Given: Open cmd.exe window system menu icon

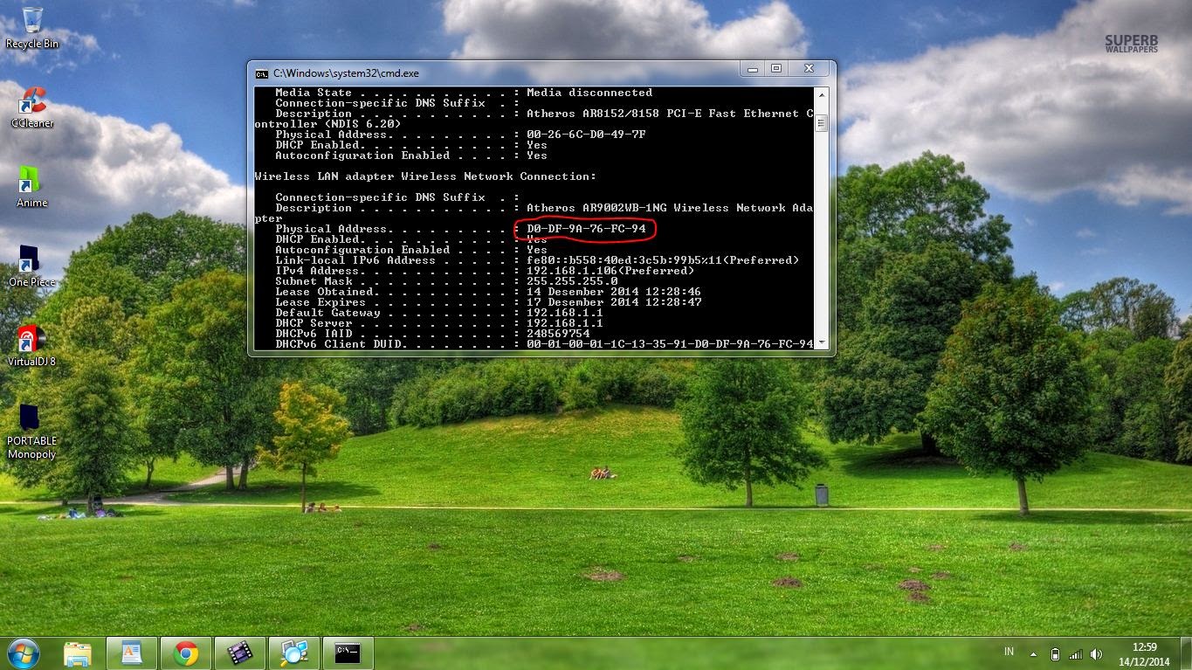Looking at the screenshot, I should (260, 73).
